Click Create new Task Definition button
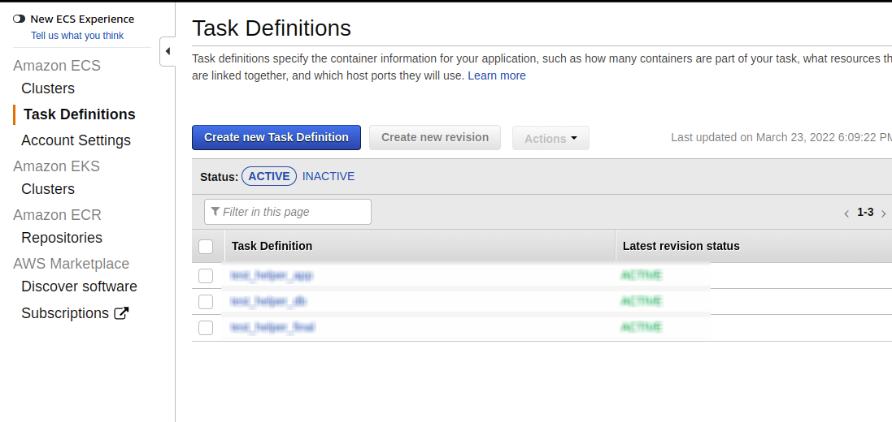 (x=276, y=137)
